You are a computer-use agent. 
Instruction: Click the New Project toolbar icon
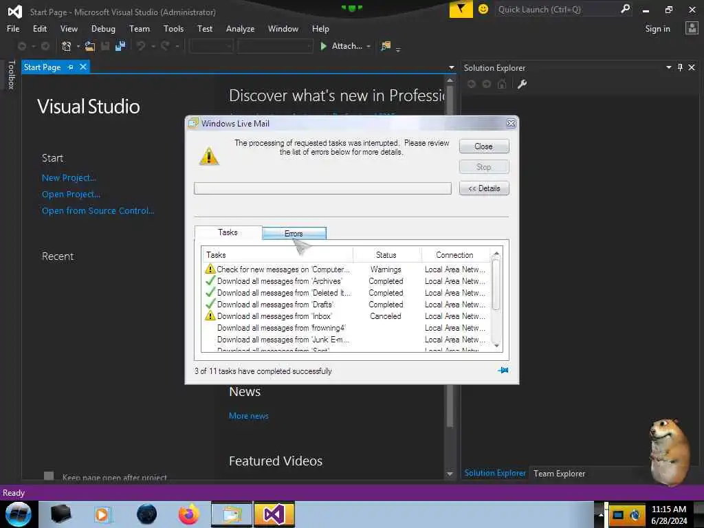67,46
